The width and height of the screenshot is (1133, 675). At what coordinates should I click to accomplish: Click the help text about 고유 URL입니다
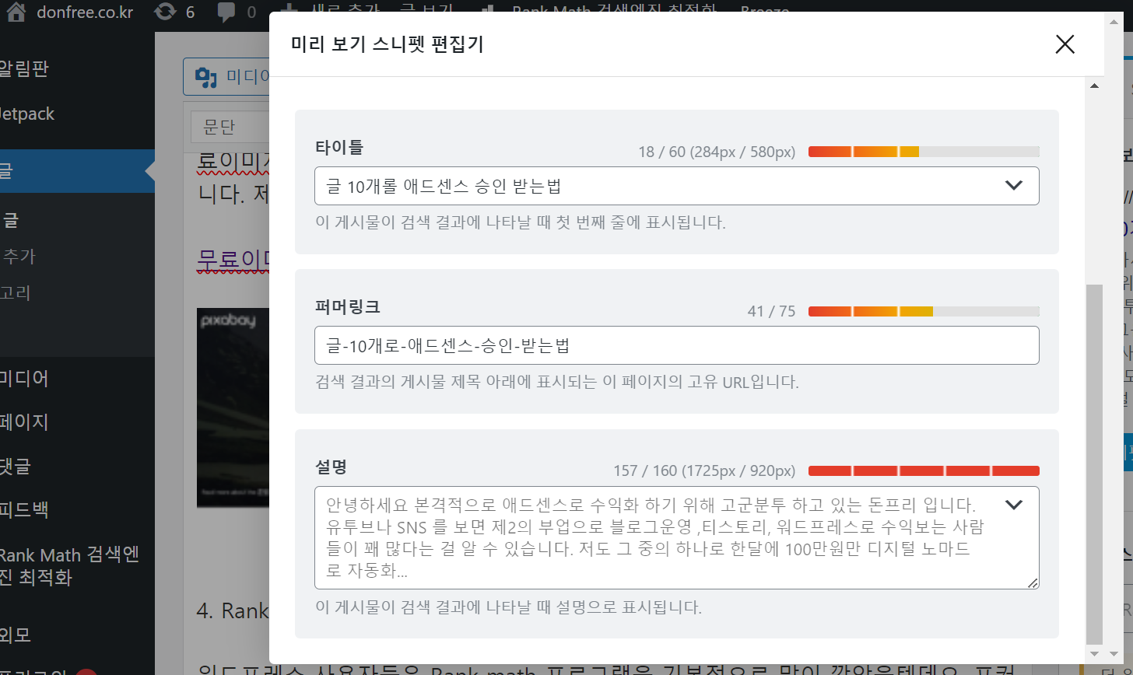557,382
